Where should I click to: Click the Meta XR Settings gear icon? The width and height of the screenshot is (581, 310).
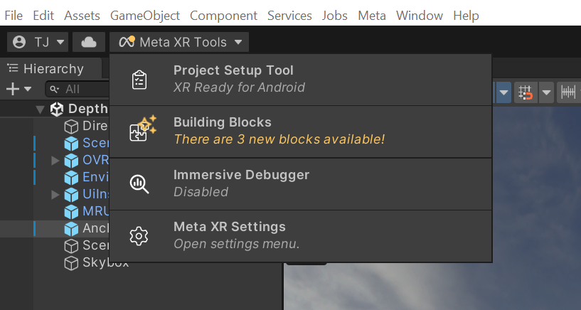coord(139,235)
